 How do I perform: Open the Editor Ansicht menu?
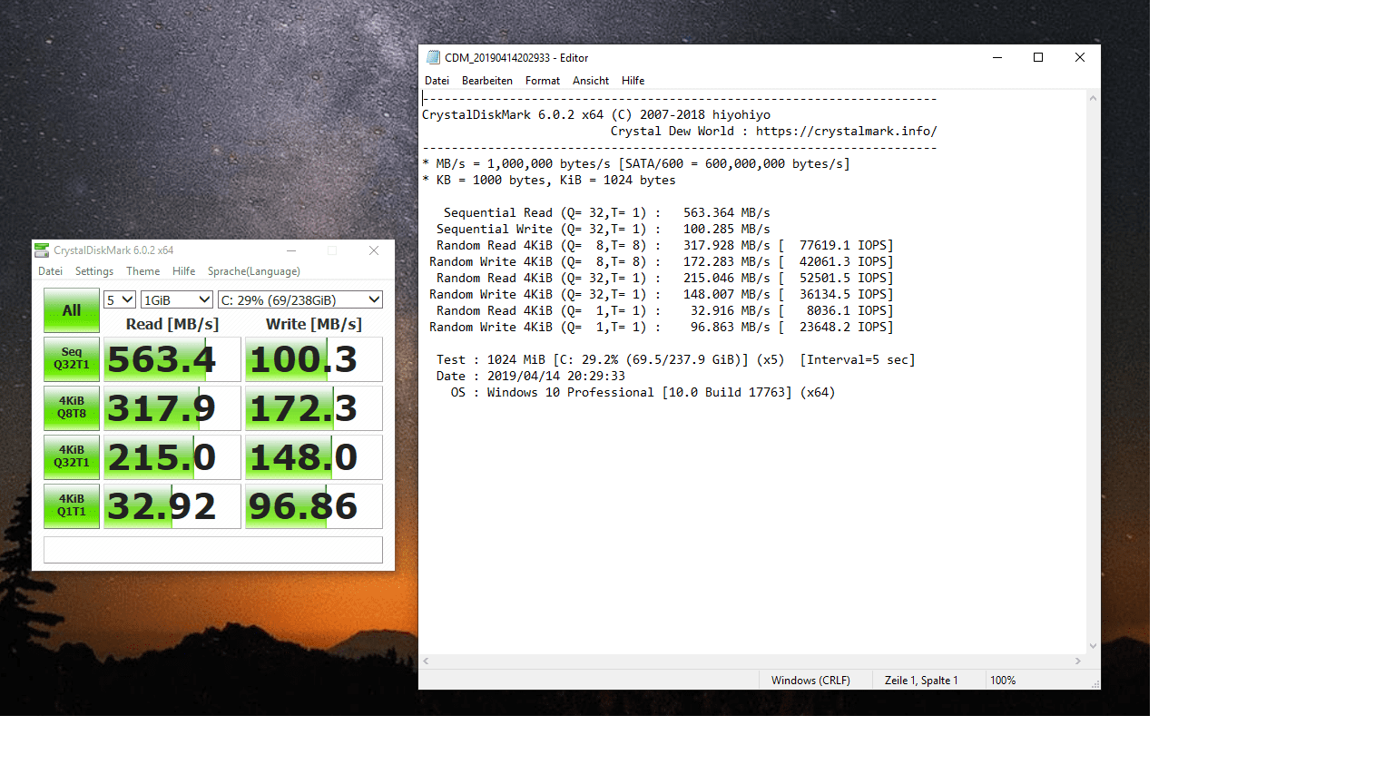point(591,81)
